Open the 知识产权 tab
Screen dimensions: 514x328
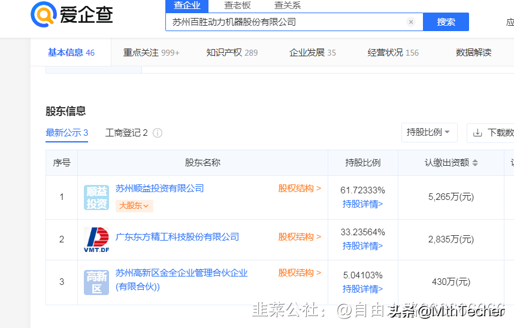click(x=232, y=53)
